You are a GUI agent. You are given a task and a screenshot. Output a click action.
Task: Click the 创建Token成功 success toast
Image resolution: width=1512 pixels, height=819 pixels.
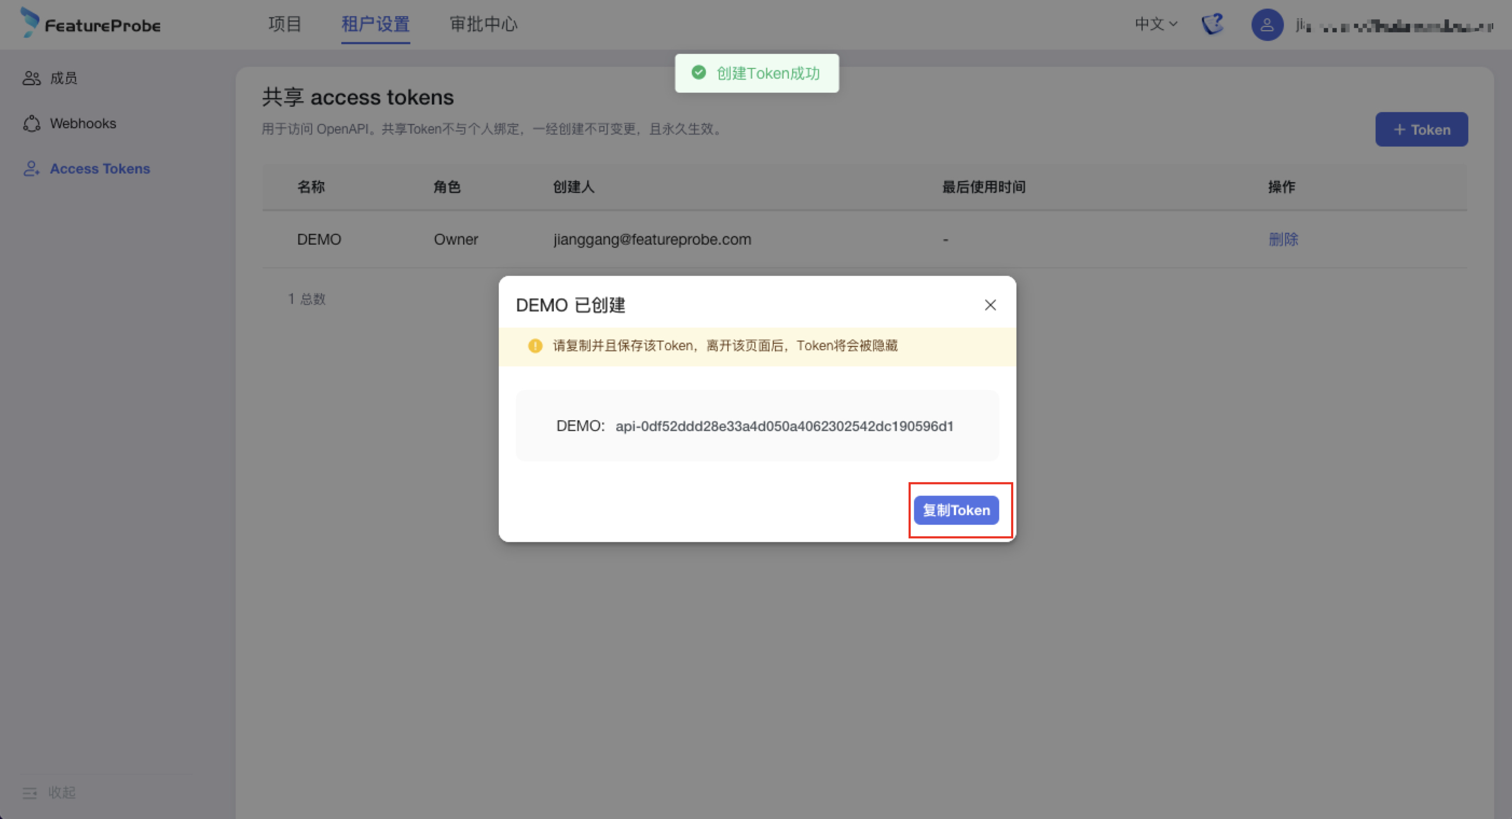[x=757, y=73]
